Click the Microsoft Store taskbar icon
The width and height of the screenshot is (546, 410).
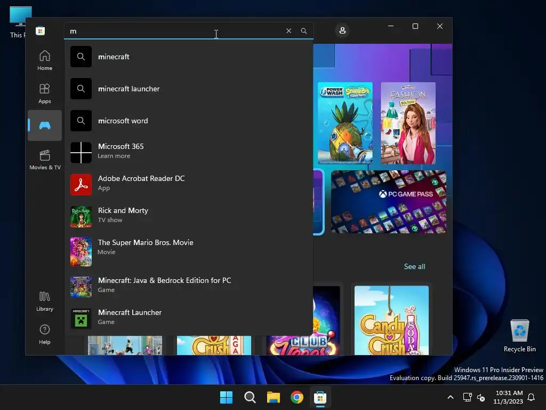tap(320, 397)
